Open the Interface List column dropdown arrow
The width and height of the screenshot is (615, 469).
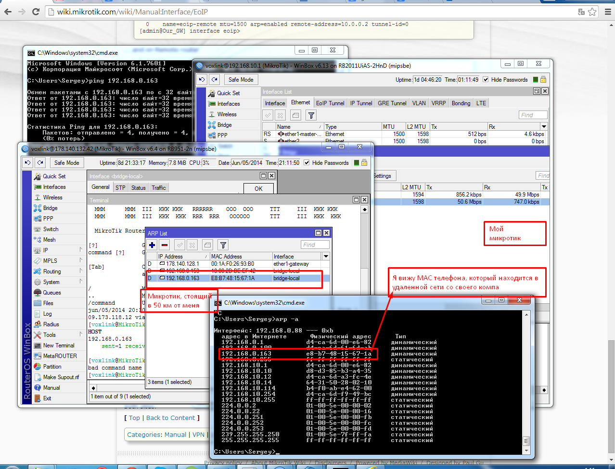544,127
